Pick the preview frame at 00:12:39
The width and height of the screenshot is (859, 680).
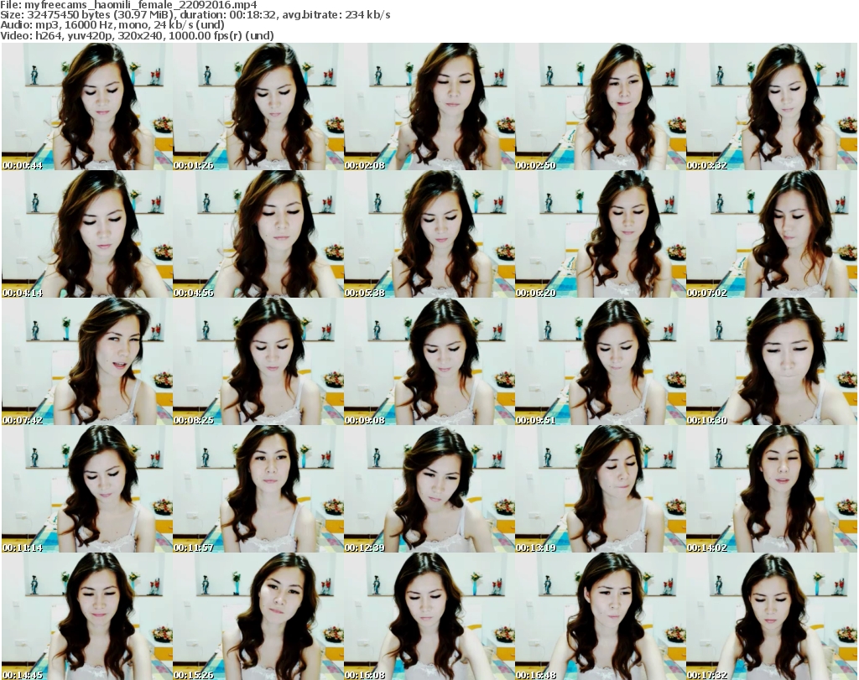(429, 489)
